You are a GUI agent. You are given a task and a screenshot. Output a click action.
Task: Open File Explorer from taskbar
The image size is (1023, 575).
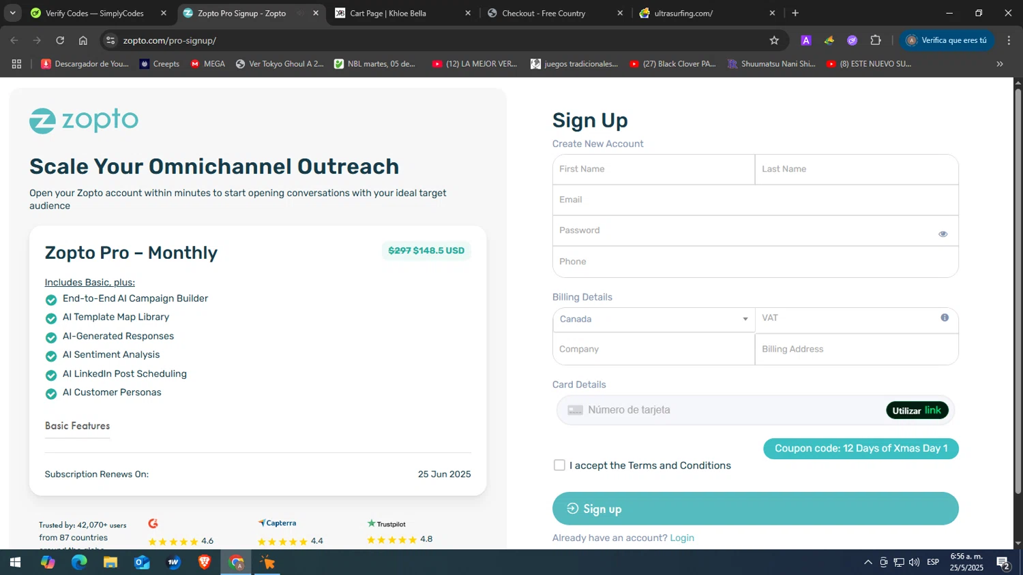[110, 562]
